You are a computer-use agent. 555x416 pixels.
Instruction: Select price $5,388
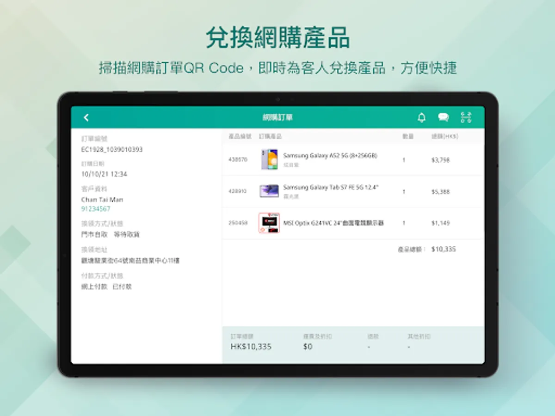pyautogui.click(x=440, y=191)
